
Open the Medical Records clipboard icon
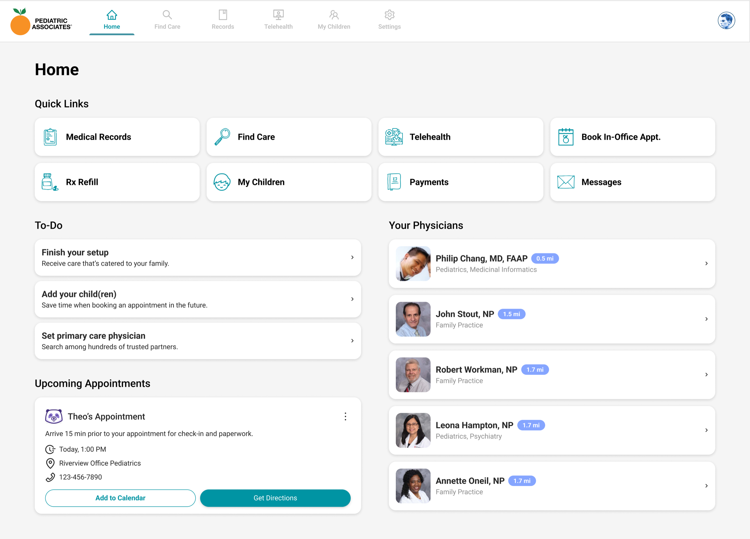[50, 137]
